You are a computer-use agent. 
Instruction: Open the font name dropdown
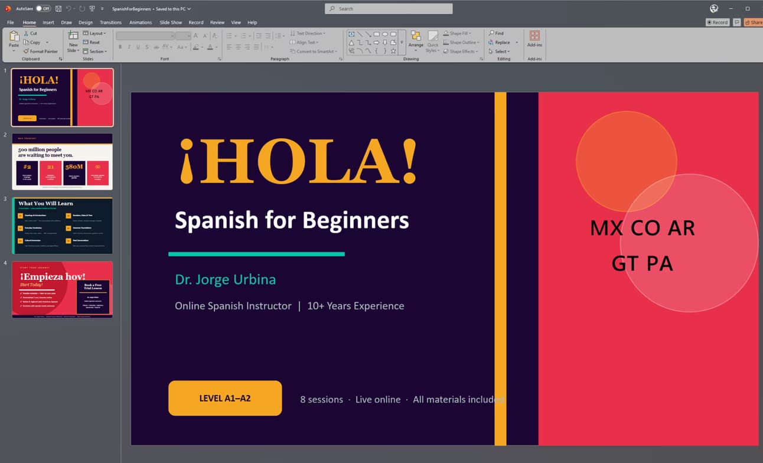tap(172, 36)
